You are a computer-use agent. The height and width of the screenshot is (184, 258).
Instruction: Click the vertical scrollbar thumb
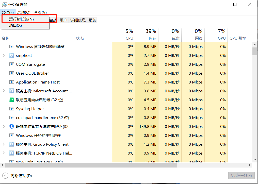tap(255, 51)
